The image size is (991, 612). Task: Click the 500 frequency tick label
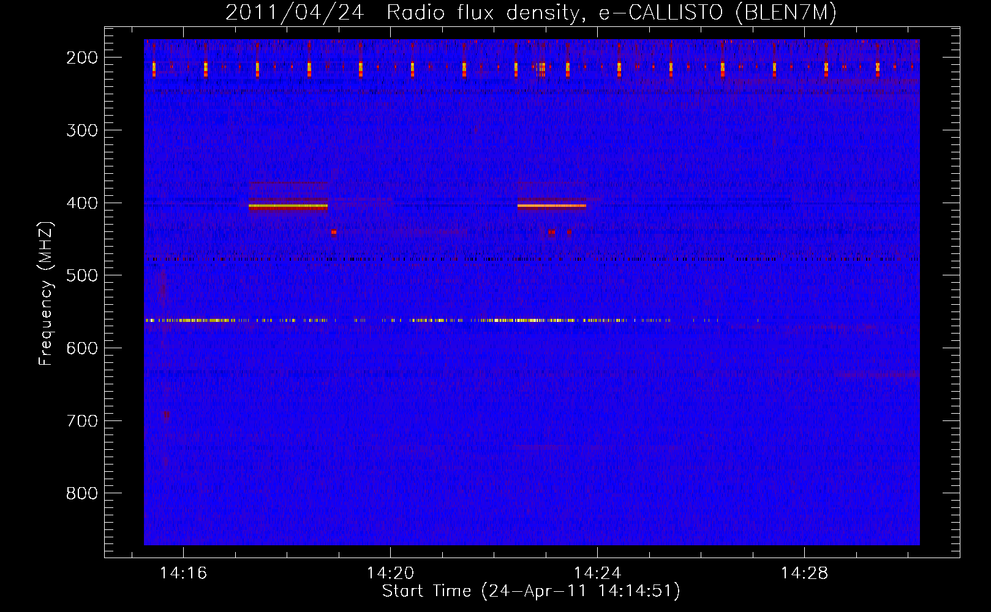(x=82, y=275)
